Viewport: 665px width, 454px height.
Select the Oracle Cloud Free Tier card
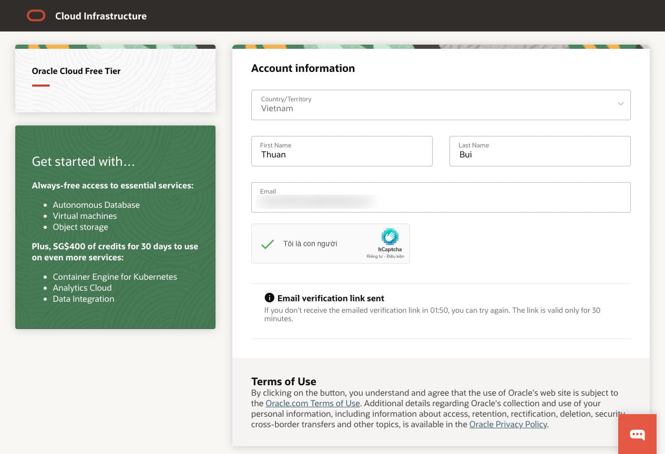click(x=115, y=79)
